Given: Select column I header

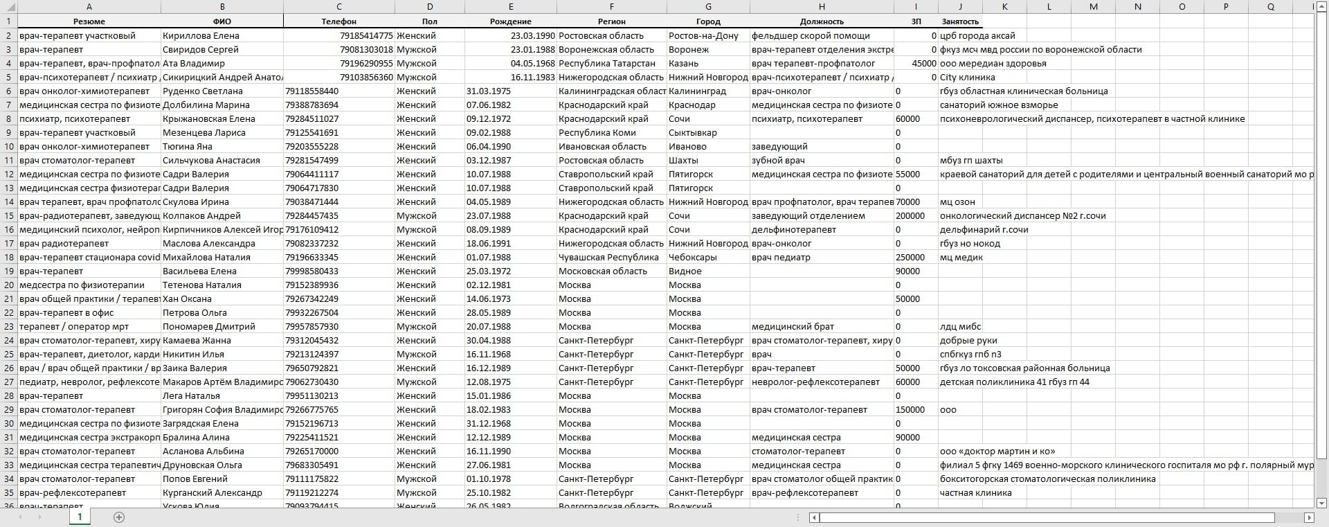Looking at the screenshot, I should click(x=916, y=7).
